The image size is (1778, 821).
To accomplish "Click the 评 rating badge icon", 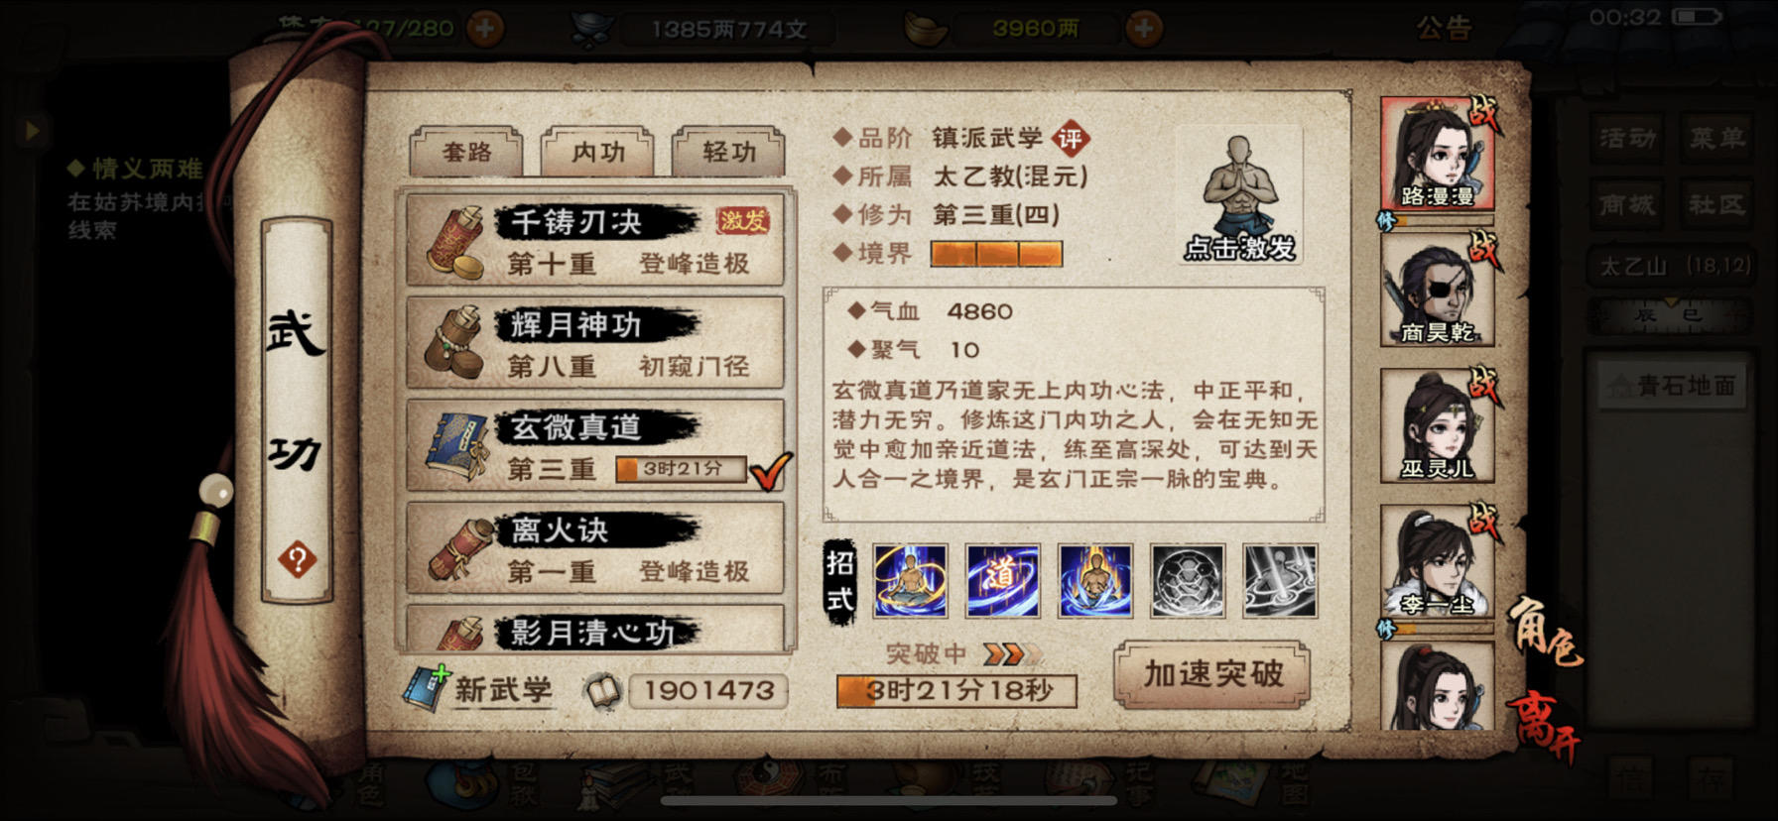I will [x=1071, y=139].
